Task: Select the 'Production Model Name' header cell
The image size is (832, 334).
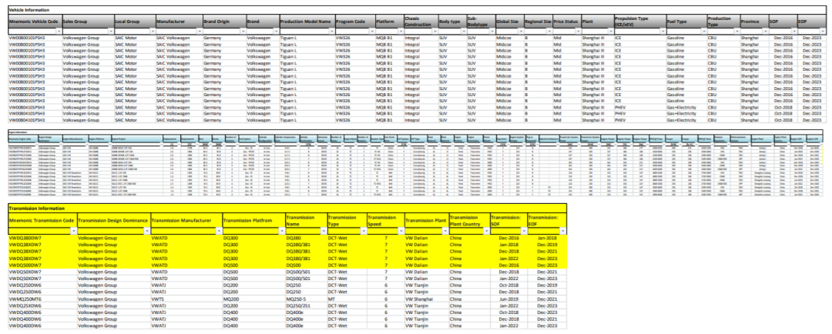Action: coord(307,22)
